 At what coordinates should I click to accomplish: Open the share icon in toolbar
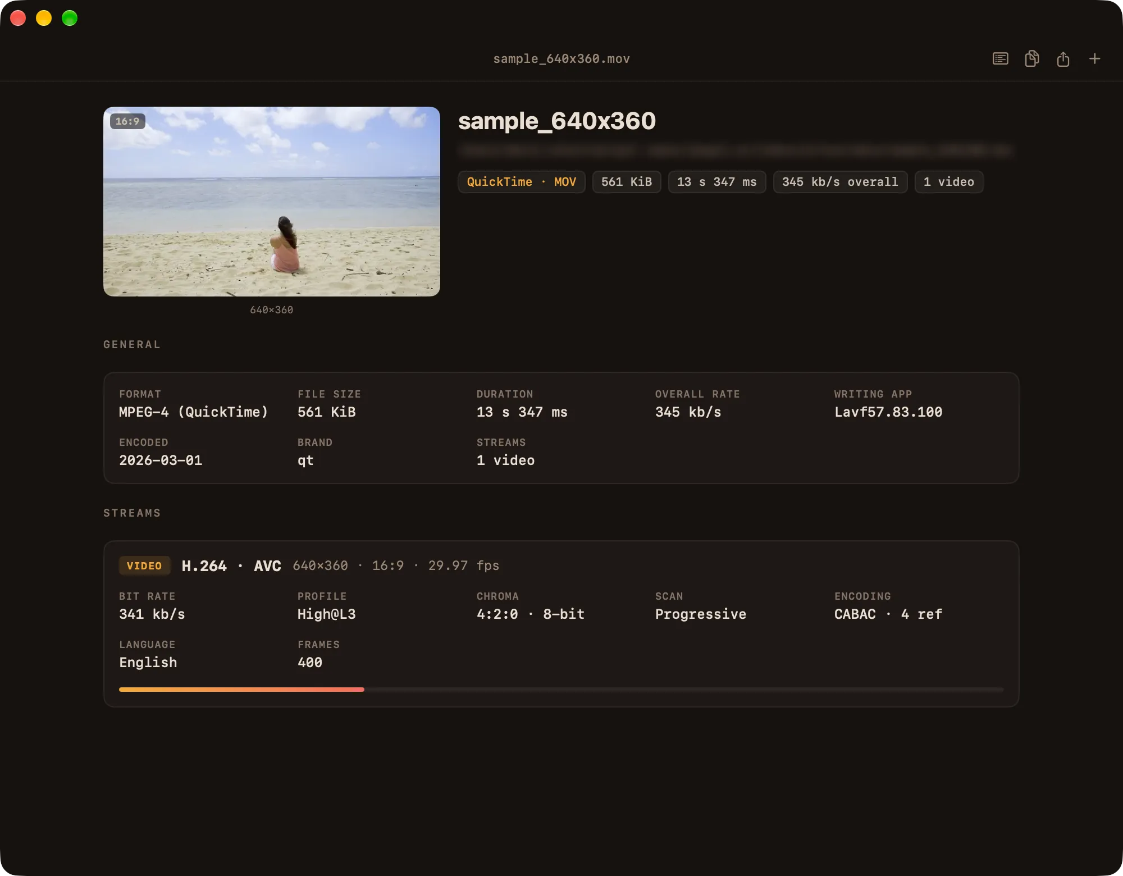(1063, 58)
